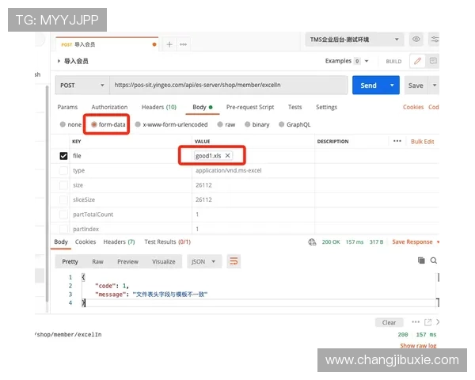
Task: Open the response Cookies tab
Action: point(85,241)
